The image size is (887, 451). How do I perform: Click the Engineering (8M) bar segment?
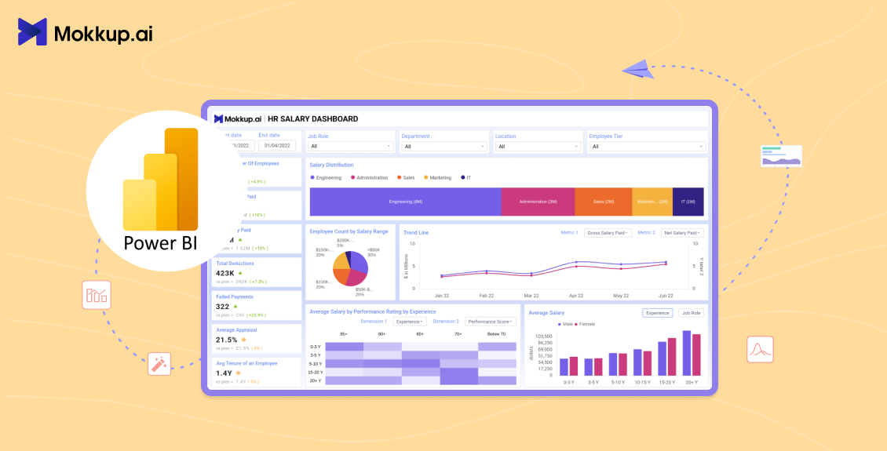click(x=406, y=202)
